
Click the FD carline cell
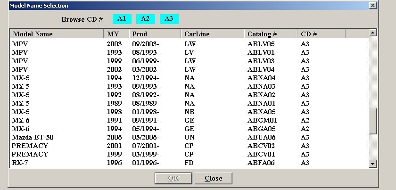(189, 163)
